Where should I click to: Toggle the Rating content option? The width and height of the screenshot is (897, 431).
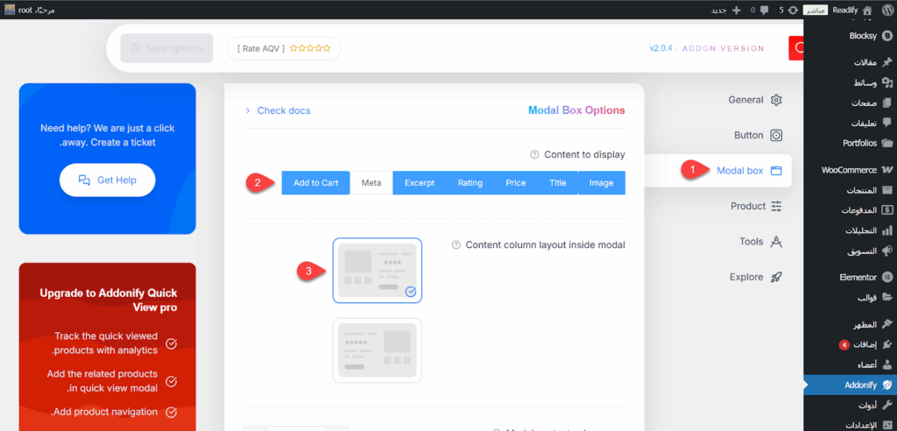pyautogui.click(x=470, y=183)
